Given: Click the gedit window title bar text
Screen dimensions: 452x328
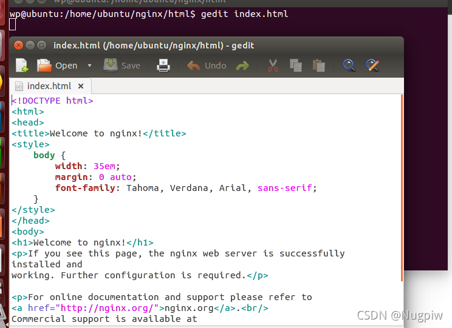Looking at the screenshot, I should (x=154, y=45).
